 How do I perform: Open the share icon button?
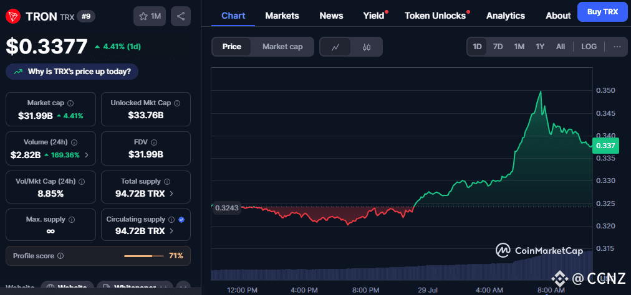(x=181, y=16)
